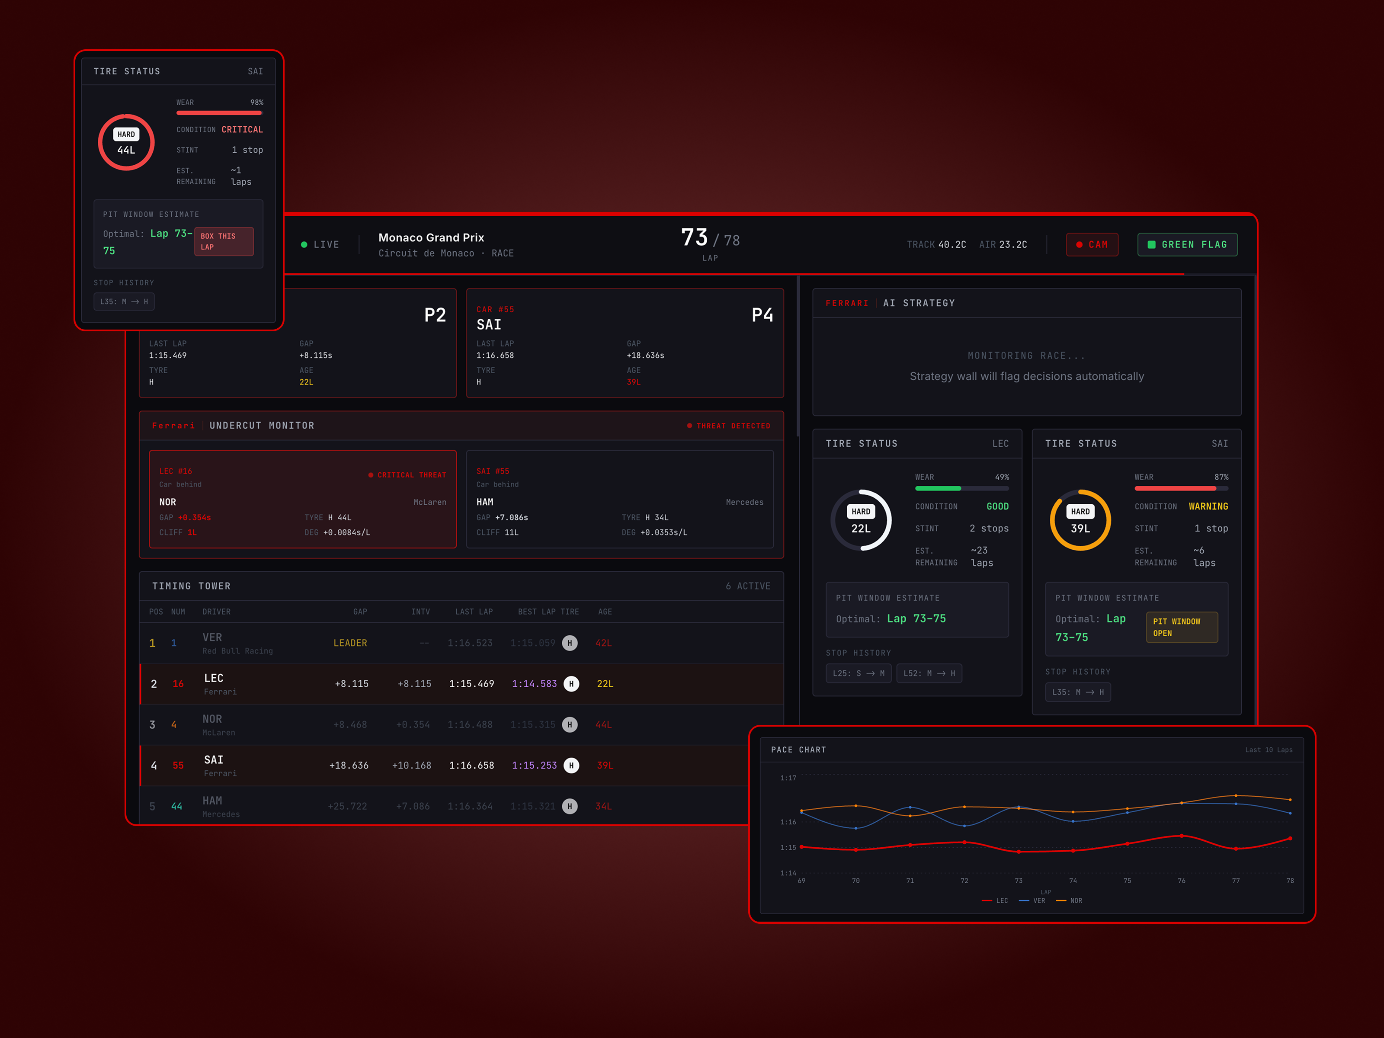Select the L25: S → M stop chip
The width and height of the screenshot is (1384, 1038).
pos(859,673)
